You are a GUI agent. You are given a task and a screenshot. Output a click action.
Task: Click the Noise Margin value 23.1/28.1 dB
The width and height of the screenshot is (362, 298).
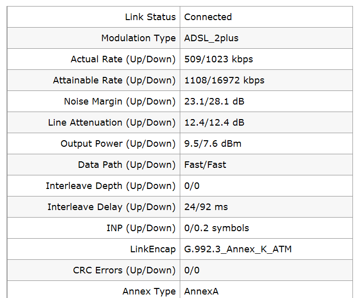coord(214,102)
